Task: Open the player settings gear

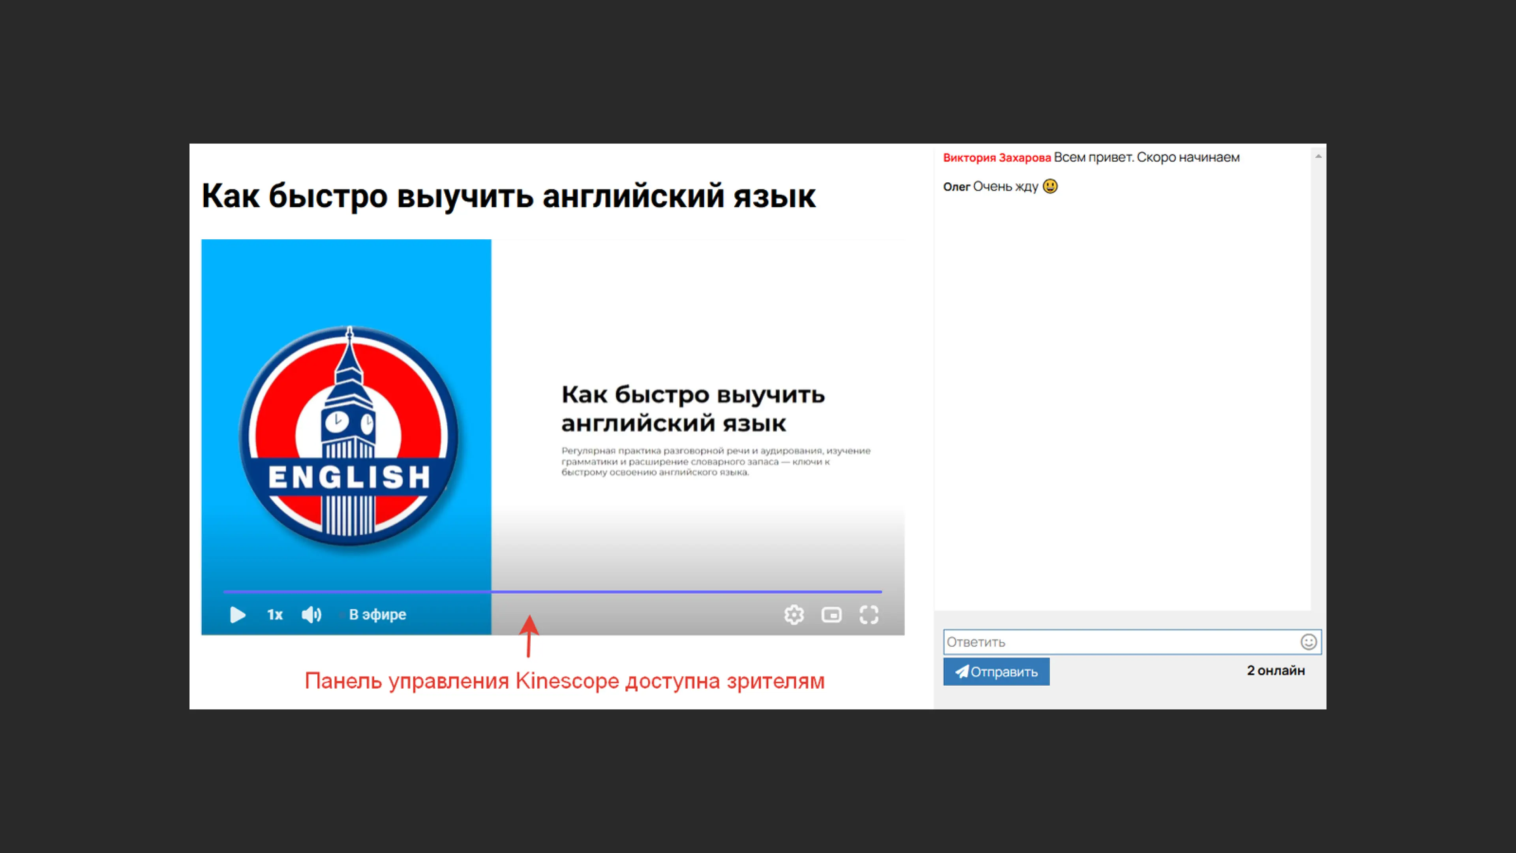Action: [x=794, y=614]
